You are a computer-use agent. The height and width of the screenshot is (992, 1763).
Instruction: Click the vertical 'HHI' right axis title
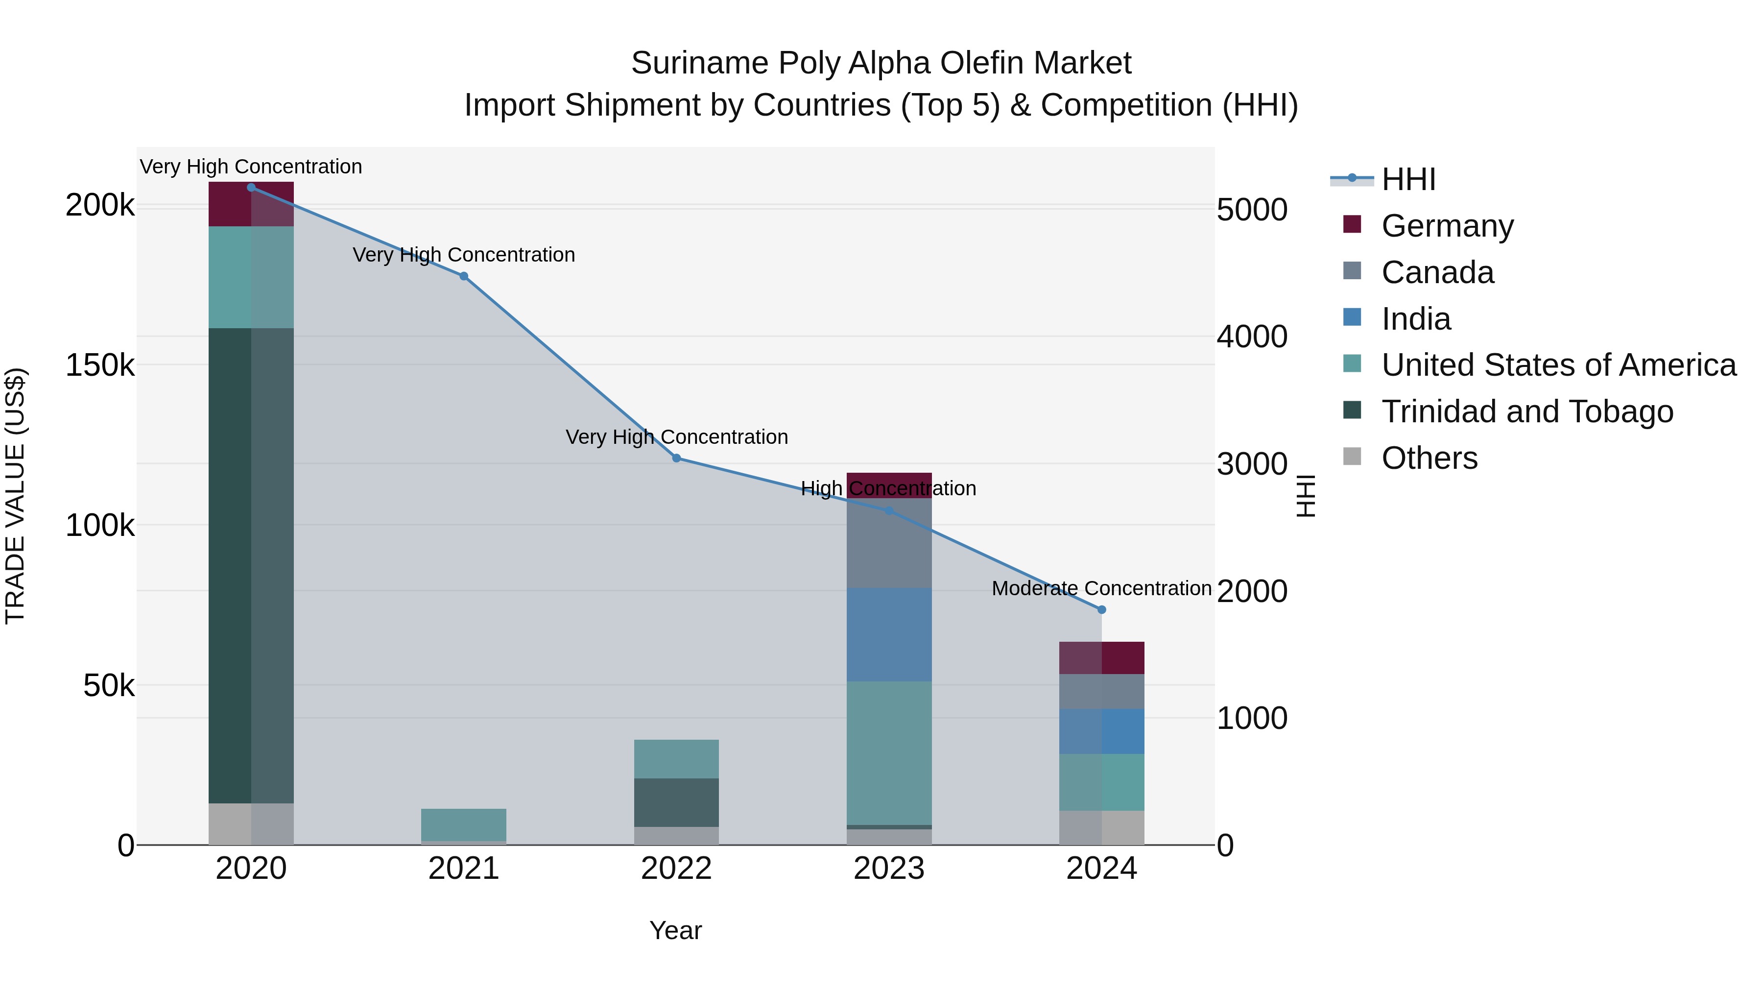pyautogui.click(x=1306, y=496)
